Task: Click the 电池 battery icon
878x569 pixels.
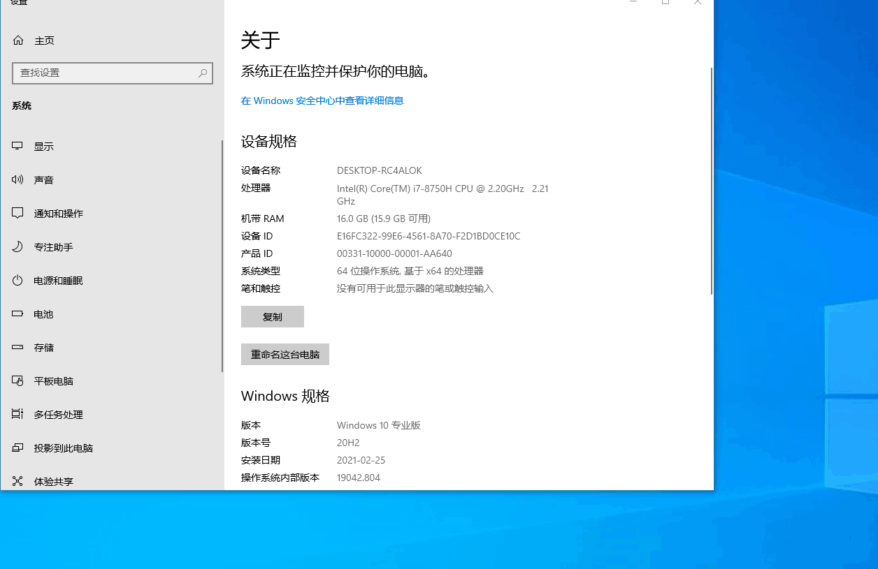Action: (x=18, y=314)
